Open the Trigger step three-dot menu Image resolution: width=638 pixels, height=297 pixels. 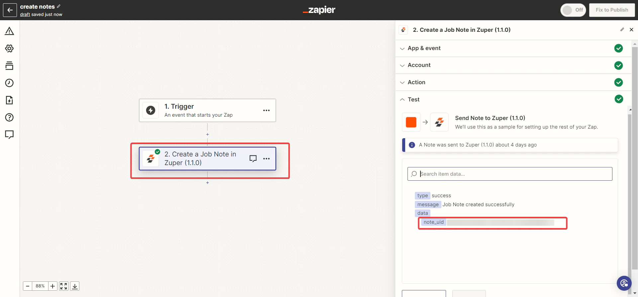pos(266,110)
